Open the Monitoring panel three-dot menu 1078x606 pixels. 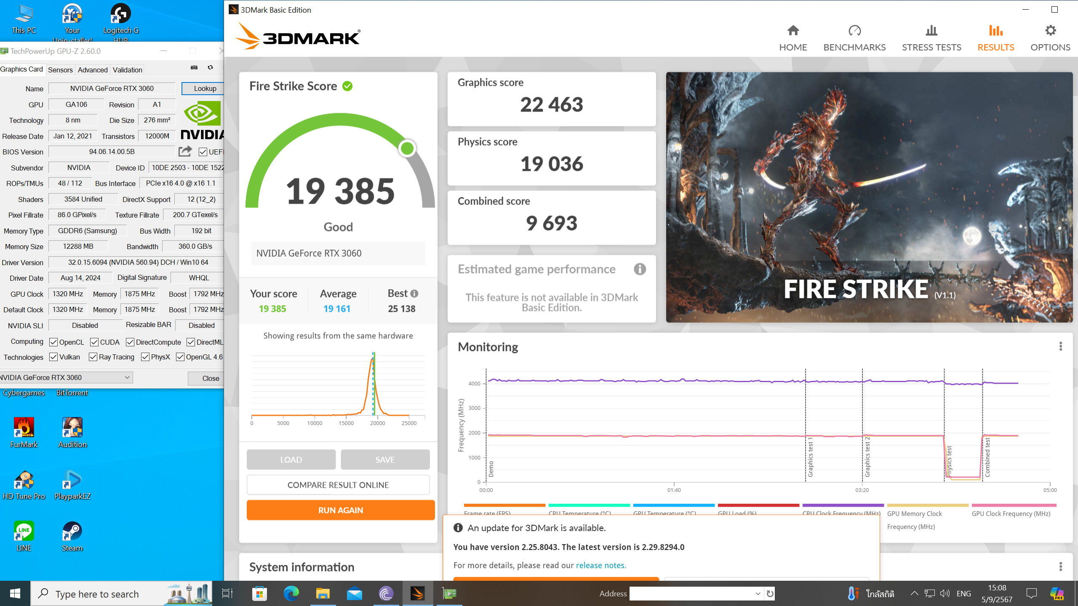click(x=1060, y=346)
